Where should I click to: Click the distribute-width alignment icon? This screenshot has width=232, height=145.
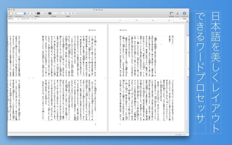coord(45,13)
